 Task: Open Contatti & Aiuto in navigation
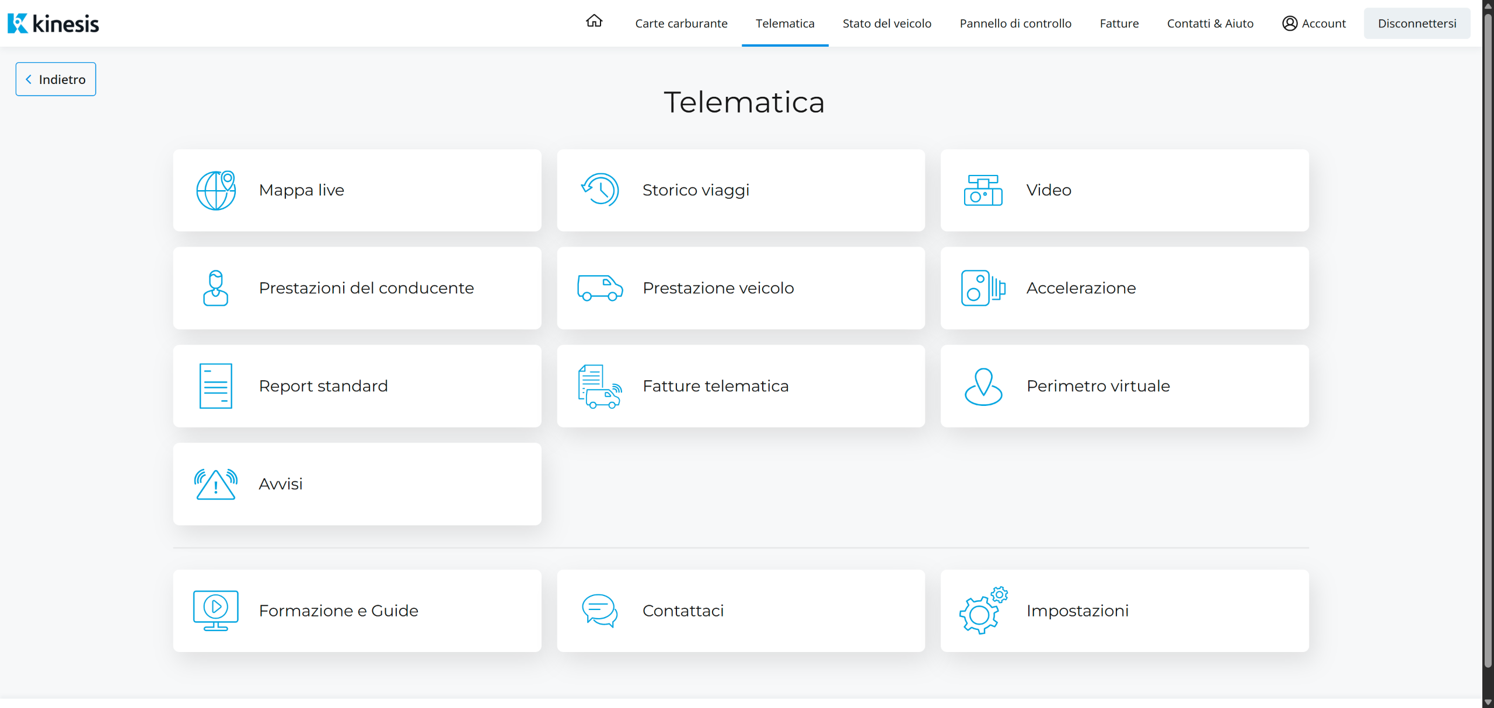[1210, 23]
